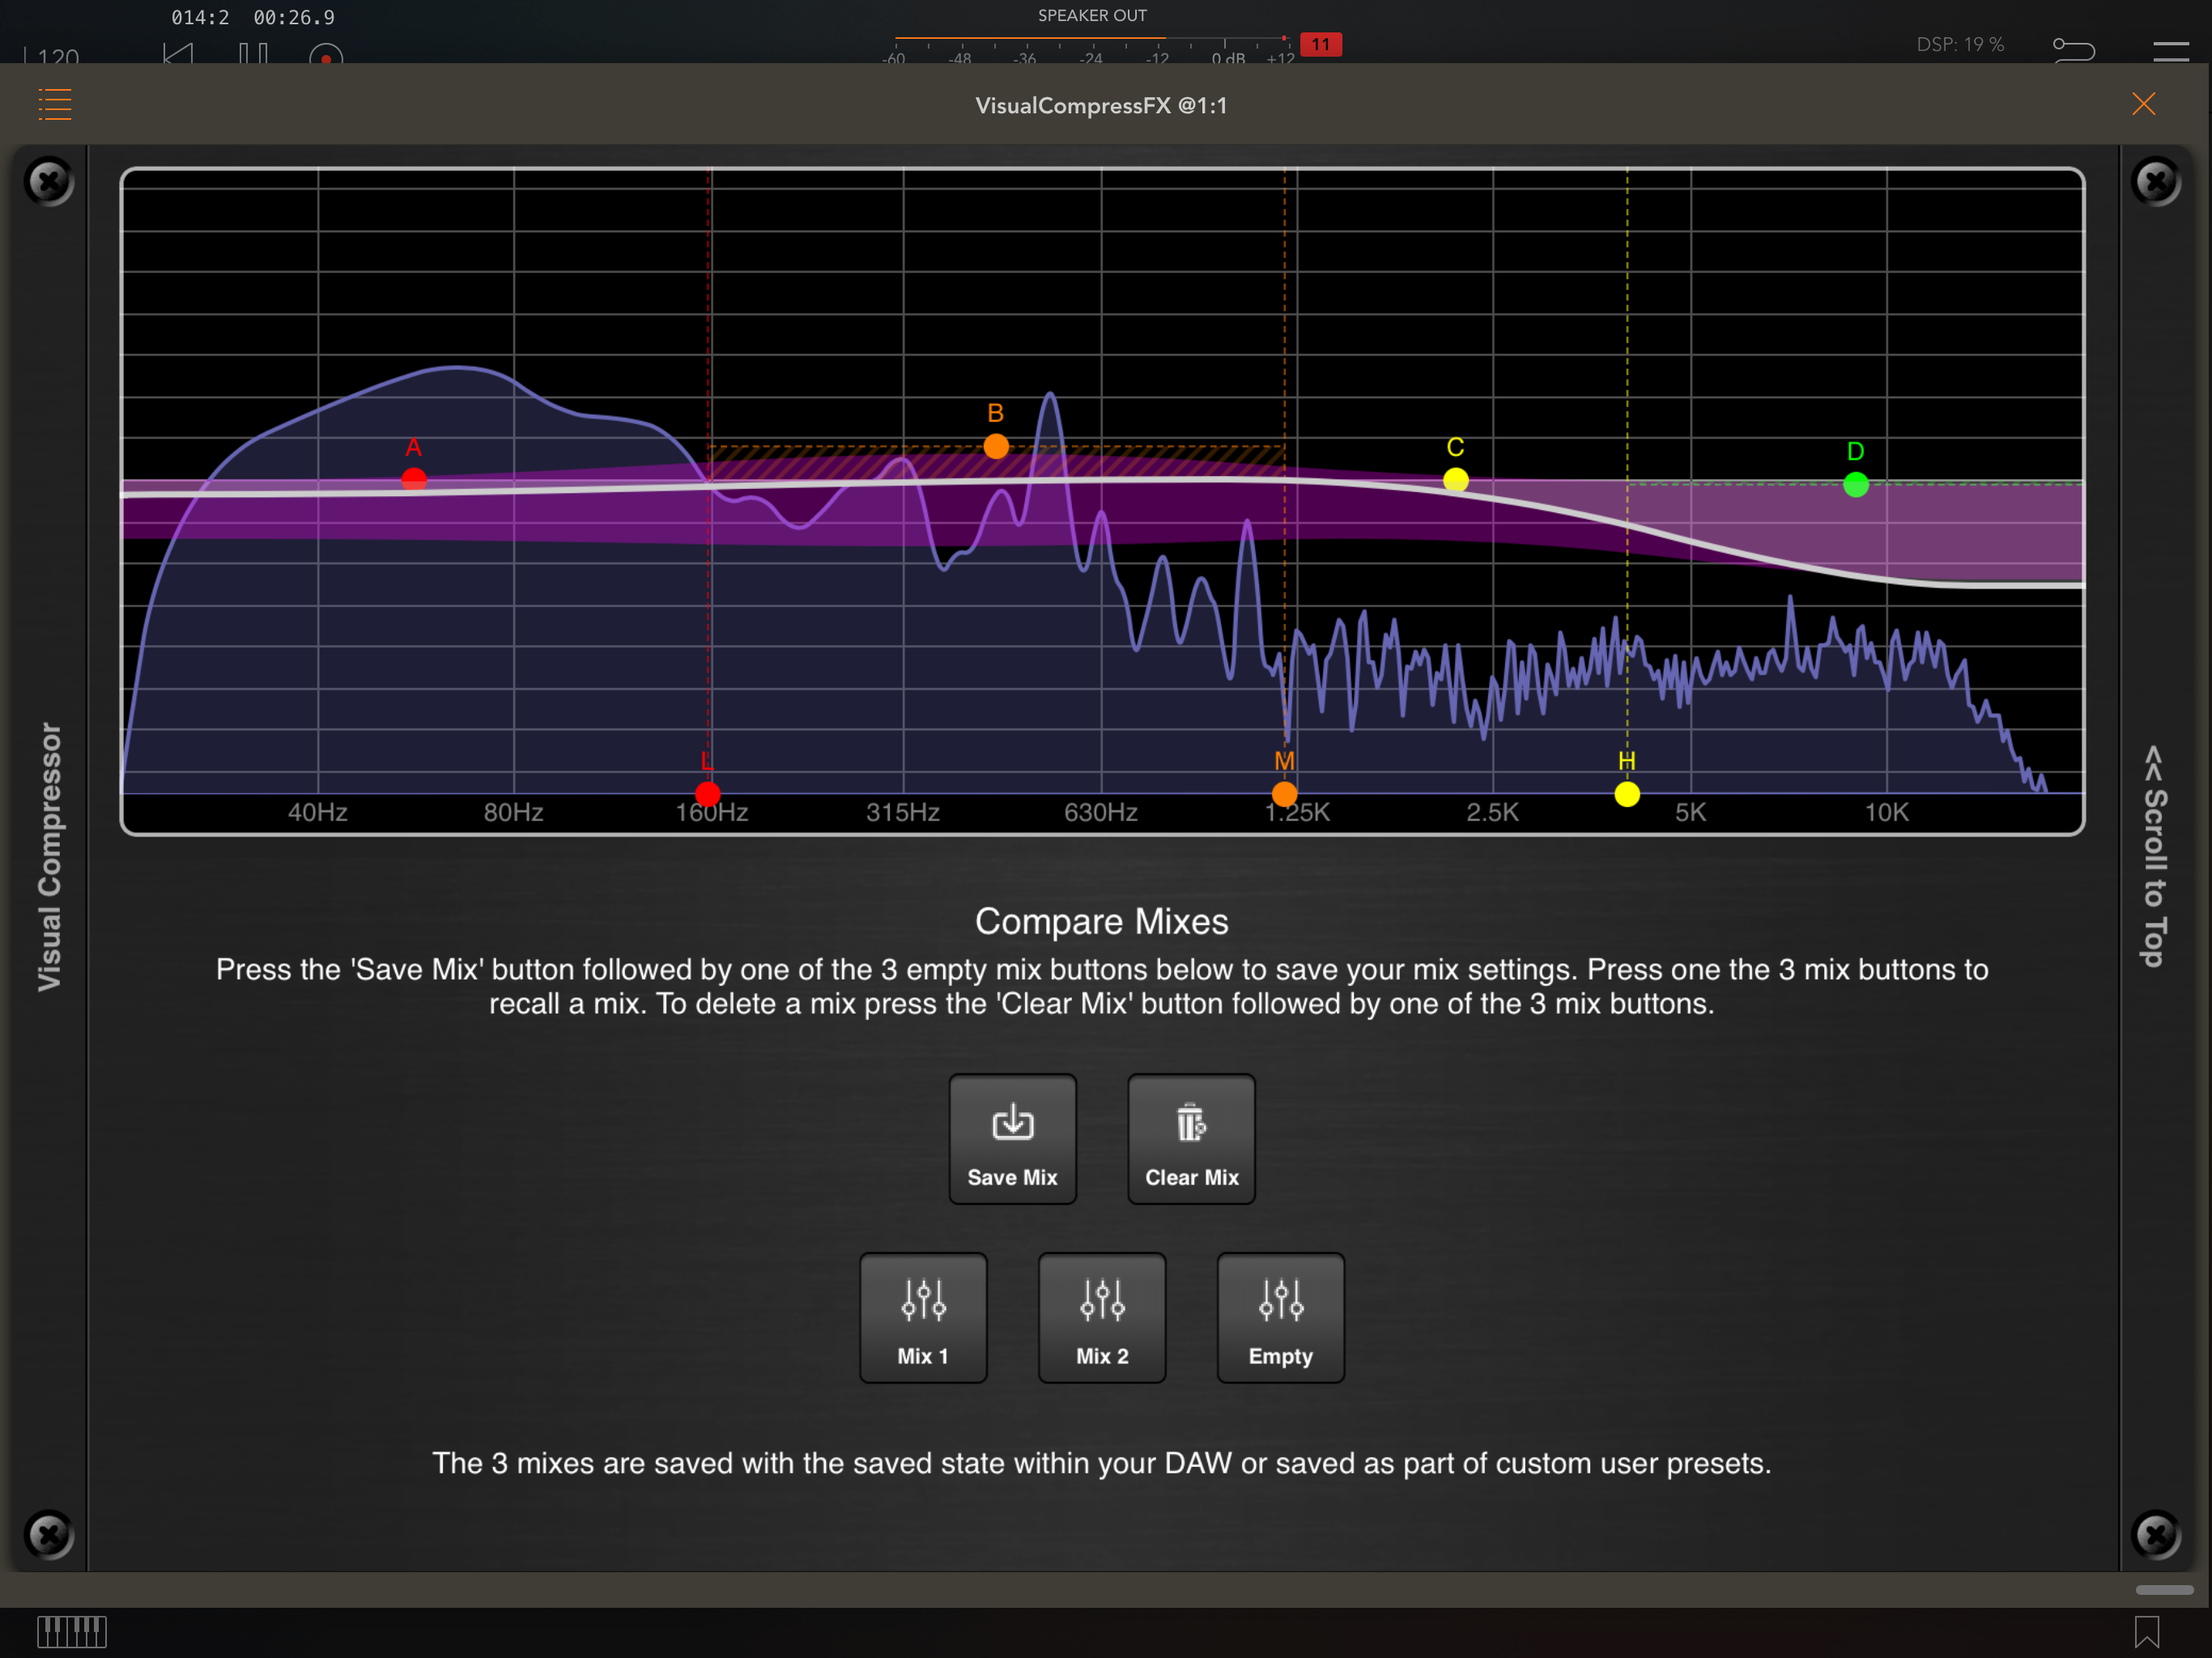Select the orange band handle B
The width and height of the screenshot is (2212, 1658).
[996, 447]
